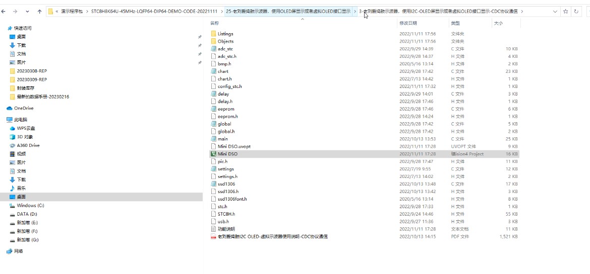Open DATA (D:) drive

(27, 214)
